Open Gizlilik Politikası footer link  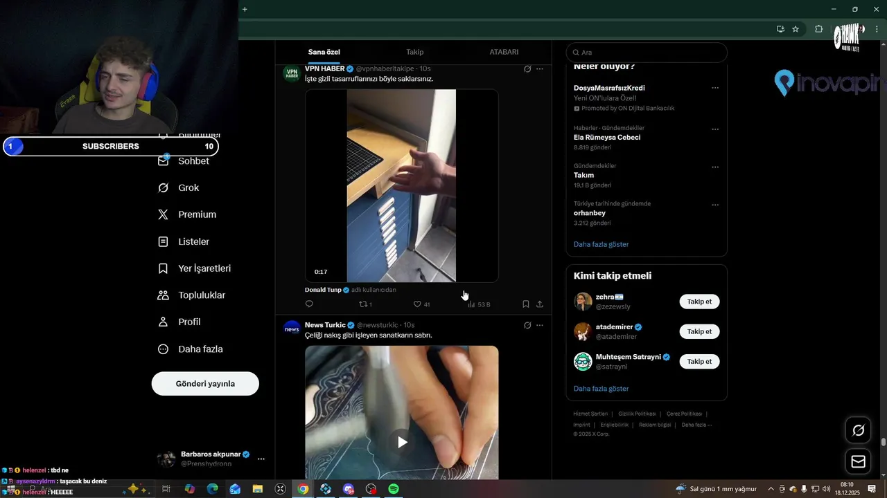[637, 414]
